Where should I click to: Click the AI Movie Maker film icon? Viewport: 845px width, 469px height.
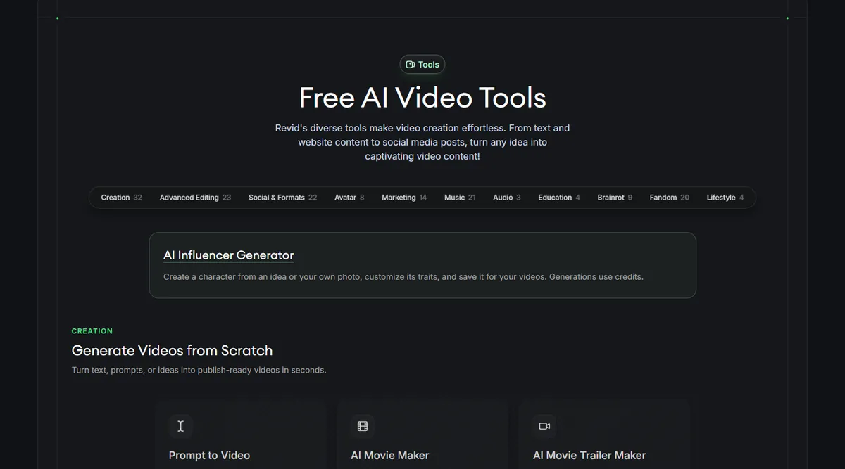click(x=363, y=426)
